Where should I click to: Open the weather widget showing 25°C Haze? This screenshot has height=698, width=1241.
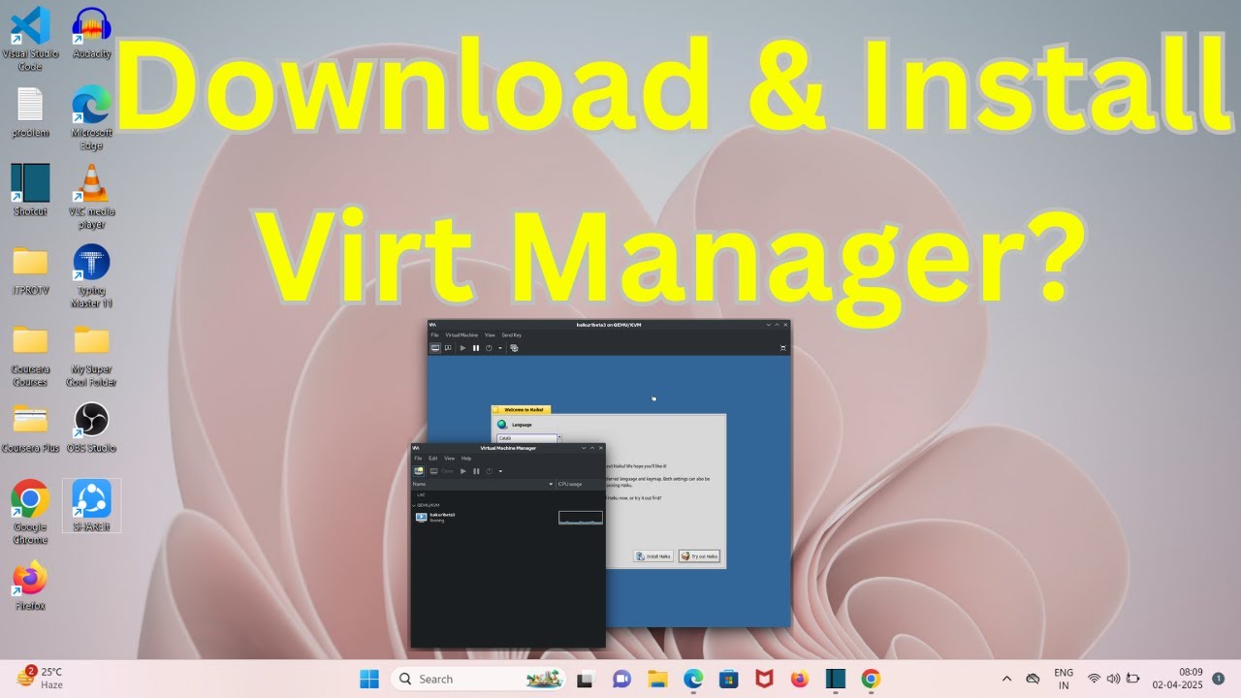(x=41, y=678)
